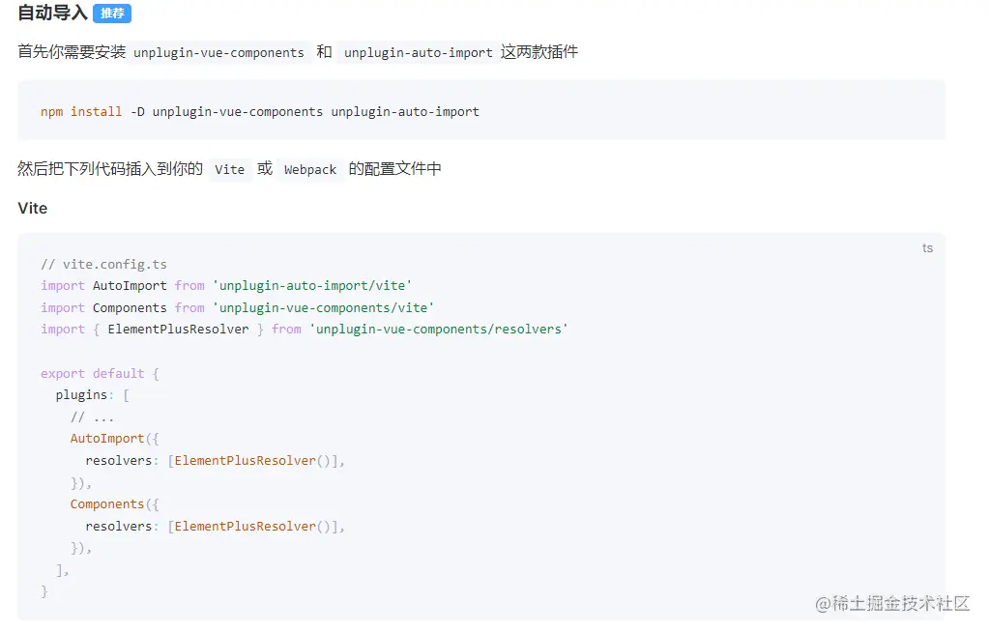The width and height of the screenshot is (989, 632).
Task: Click ElementPlusResolver in the import line
Action: 179,330
